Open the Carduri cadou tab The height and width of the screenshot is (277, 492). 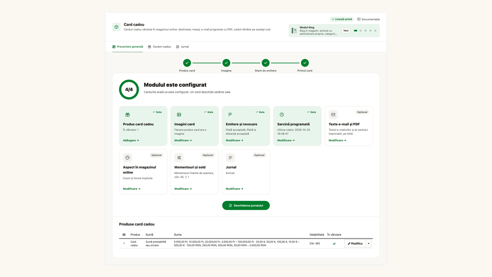pos(159,47)
